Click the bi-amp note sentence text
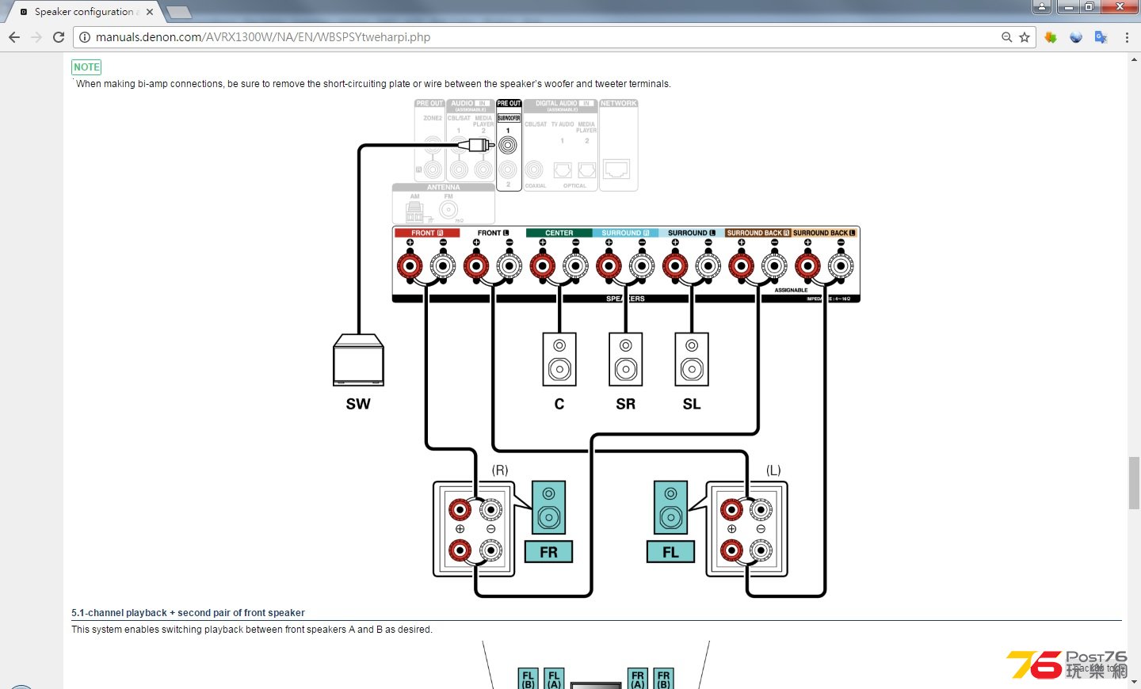 (373, 84)
